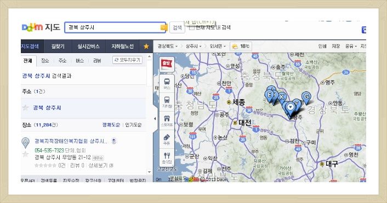The width and height of the screenshot is (387, 203).
Task: Open the Daum logo home link
Action: coord(32,27)
